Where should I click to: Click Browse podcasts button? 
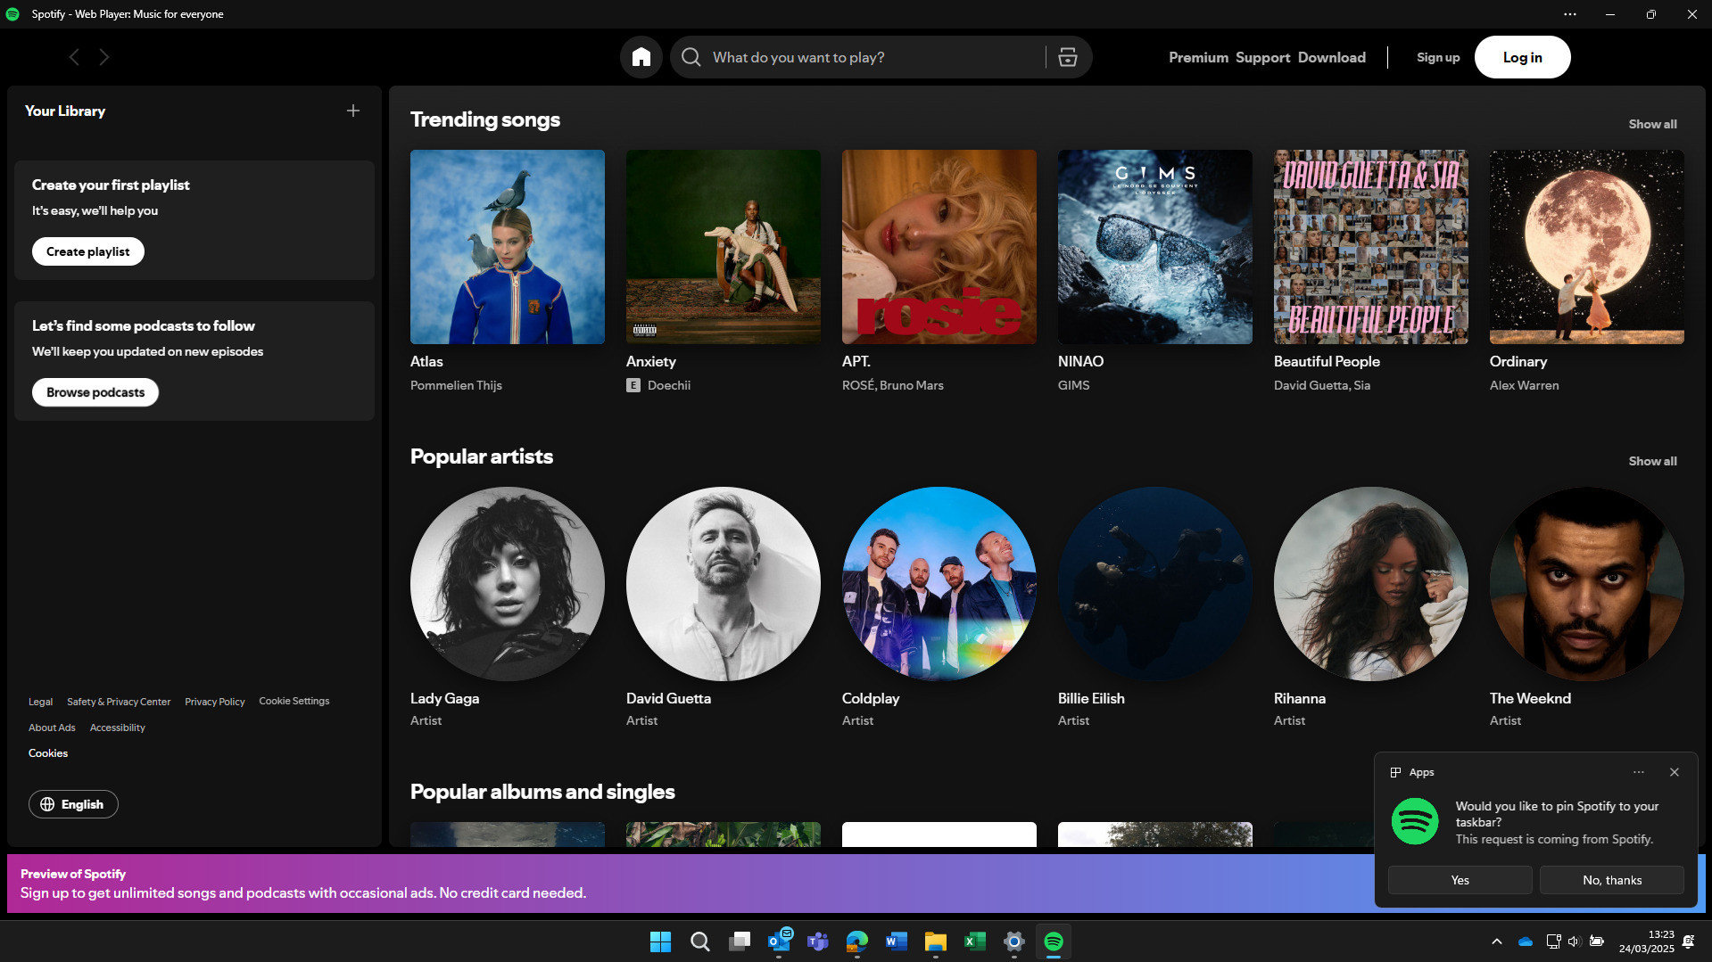95,392
